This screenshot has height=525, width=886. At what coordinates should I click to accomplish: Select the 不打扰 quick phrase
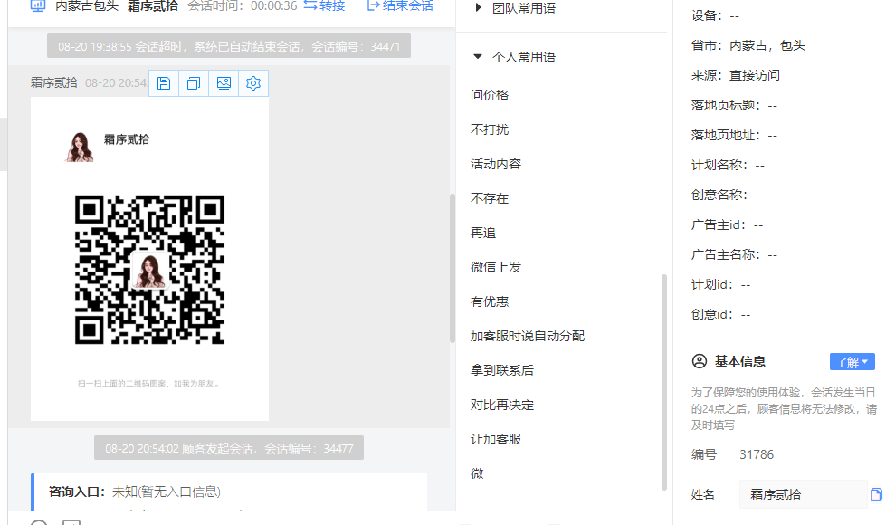pos(490,129)
